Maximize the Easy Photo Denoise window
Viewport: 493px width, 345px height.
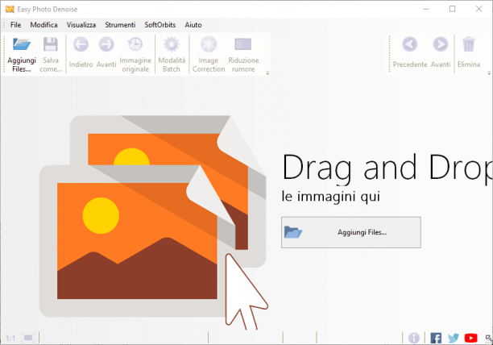pyautogui.click(x=452, y=9)
